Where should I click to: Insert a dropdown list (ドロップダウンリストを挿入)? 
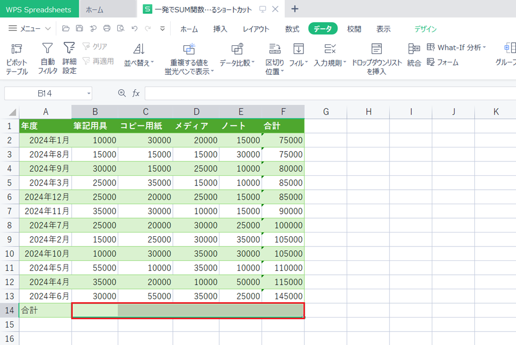[377, 59]
